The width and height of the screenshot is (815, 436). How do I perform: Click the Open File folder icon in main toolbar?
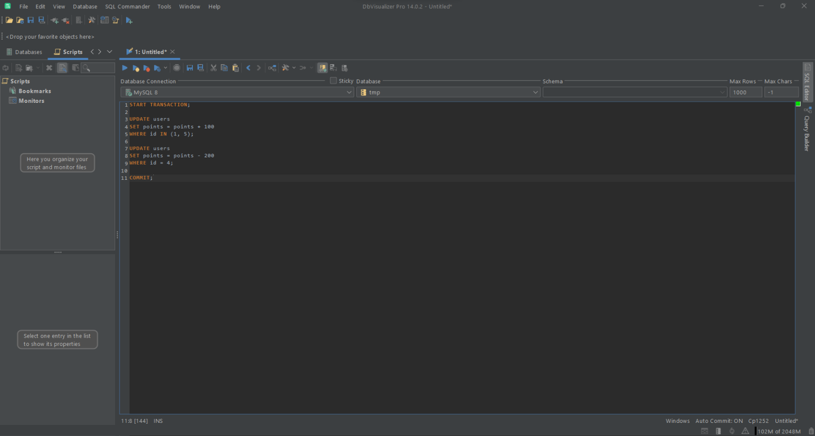[9, 20]
